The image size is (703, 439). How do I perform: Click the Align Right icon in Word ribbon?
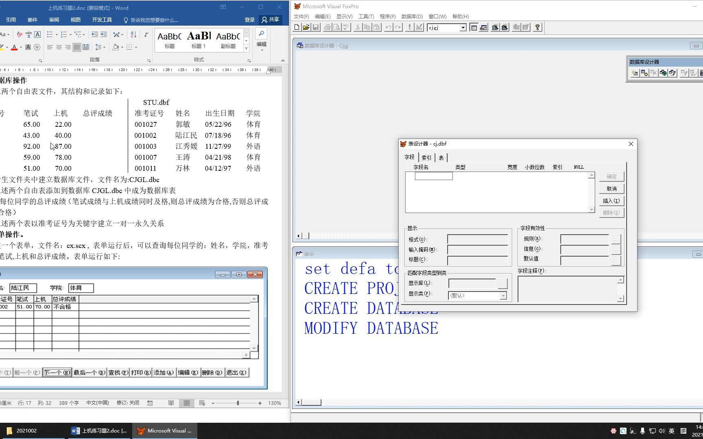pyautogui.click(x=68, y=47)
